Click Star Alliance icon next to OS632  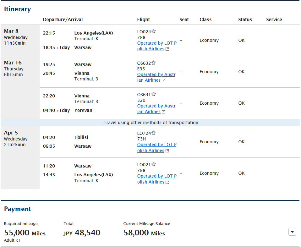click(154, 63)
